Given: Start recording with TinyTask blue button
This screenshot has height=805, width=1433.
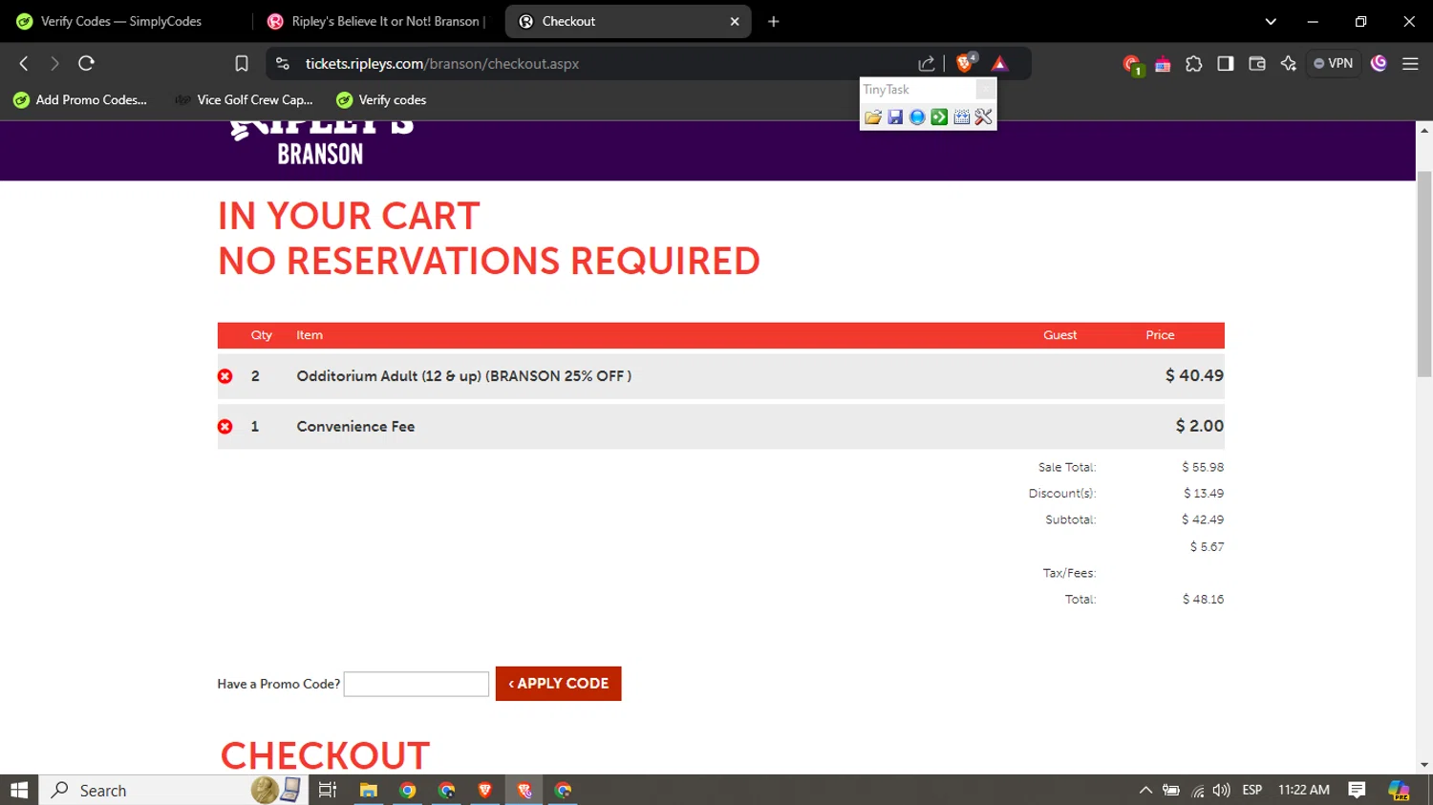Looking at the screenshot, I should click(x=917, y=117).
